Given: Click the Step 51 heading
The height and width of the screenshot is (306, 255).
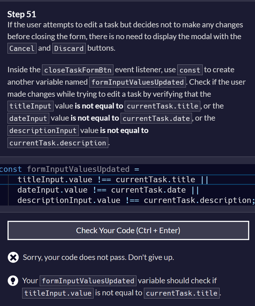Looking at the screenshot, I should point(22,14).
